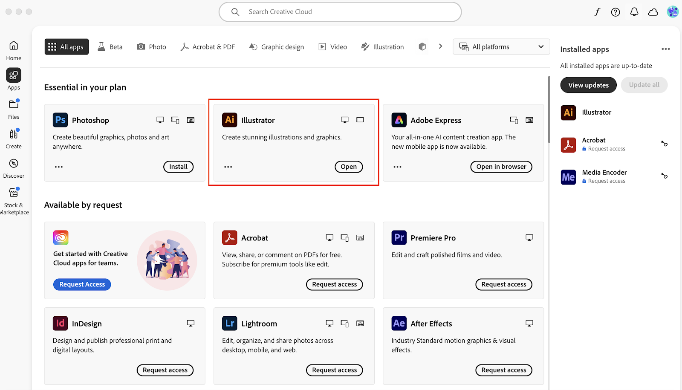Open the help question mark icon
This screenshot has height=390, width=682.
coord(616,12)
